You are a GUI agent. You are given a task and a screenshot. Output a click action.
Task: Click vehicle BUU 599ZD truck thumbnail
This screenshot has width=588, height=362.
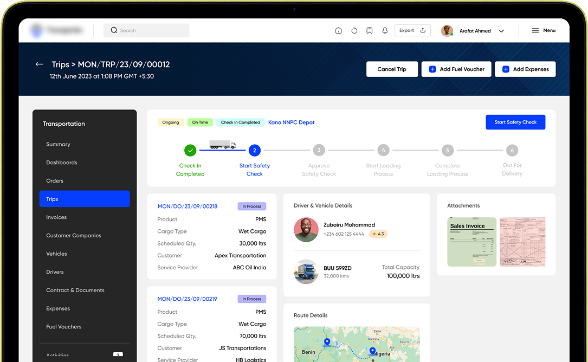pyautogui.click(x=306, y=271)
